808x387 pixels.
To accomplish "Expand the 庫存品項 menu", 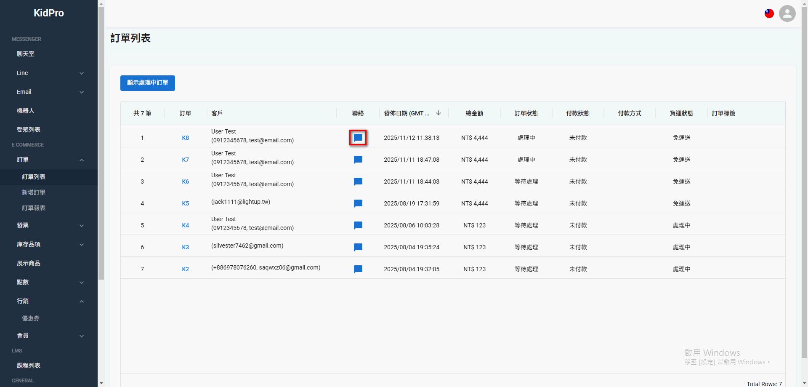I will 82,245.
